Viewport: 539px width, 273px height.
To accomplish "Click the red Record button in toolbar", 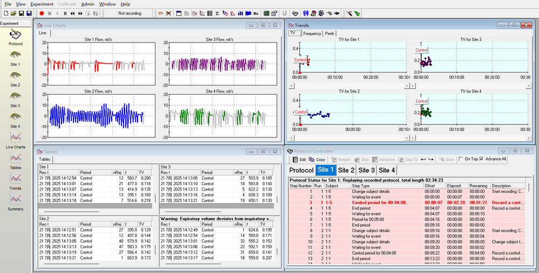I will [42, 13].
